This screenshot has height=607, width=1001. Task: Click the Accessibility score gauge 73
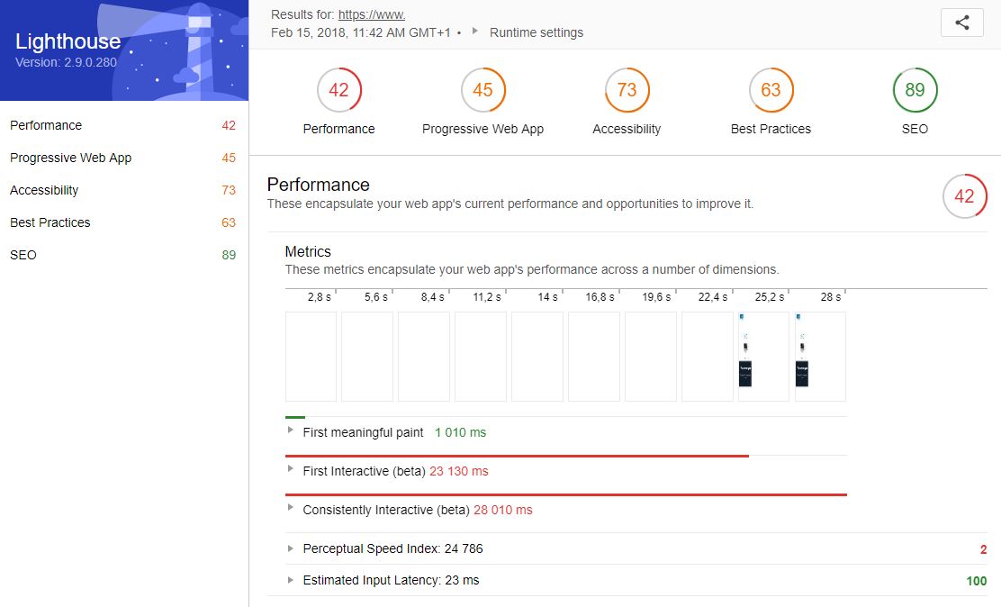(x=627, y=90)
